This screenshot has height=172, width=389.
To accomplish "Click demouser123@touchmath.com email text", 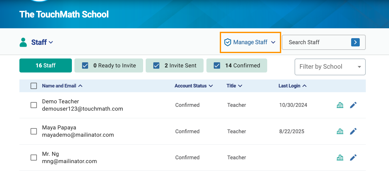I will [83, 109].
